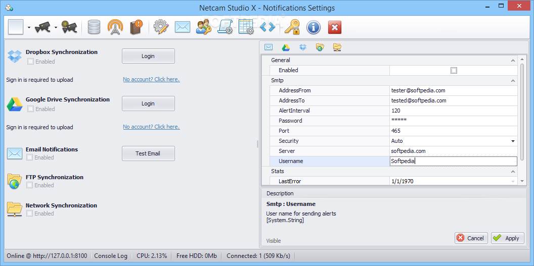This screenshot has height=266, width=534.
Task: Click the orange broadcast antenna icon
Action: pos(115,27)
